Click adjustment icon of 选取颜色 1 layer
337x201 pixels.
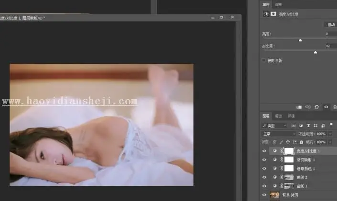coord(275,169)
